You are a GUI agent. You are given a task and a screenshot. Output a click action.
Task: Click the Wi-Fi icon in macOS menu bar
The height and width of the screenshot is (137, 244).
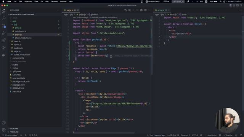220,2
